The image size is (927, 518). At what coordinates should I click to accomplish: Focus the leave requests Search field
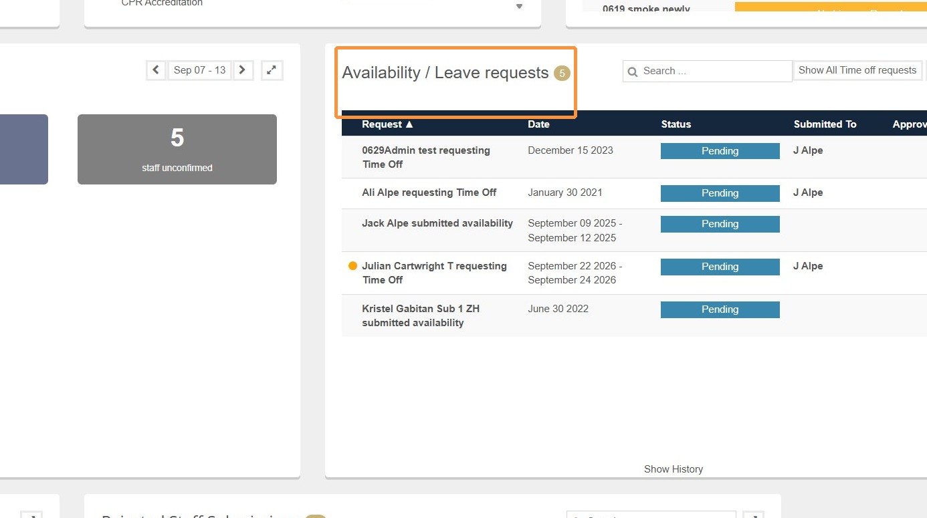pos(708,71)
